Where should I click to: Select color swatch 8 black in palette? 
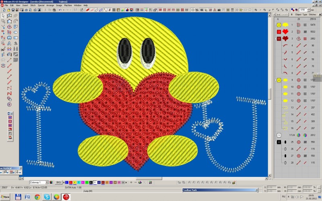point(91,183)
